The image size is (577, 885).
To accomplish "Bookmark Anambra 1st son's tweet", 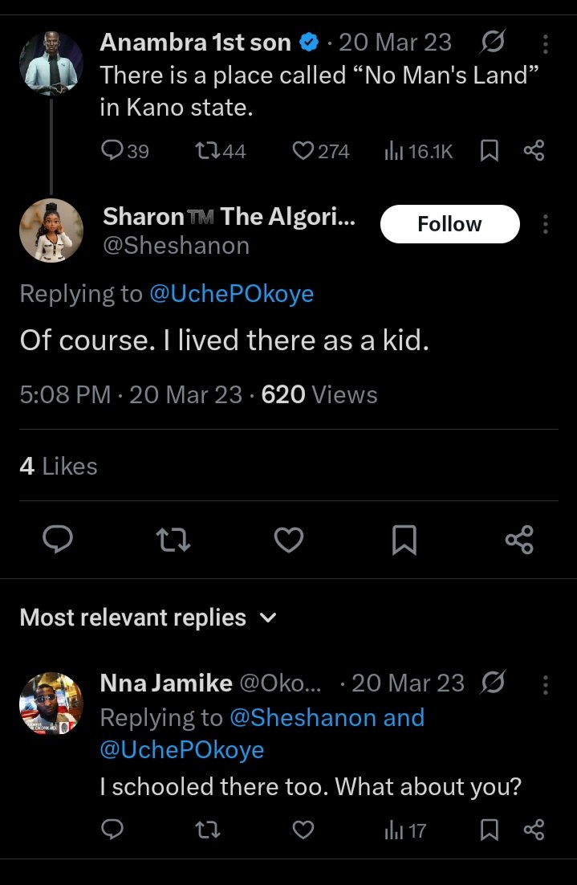I will click(489, 150).
